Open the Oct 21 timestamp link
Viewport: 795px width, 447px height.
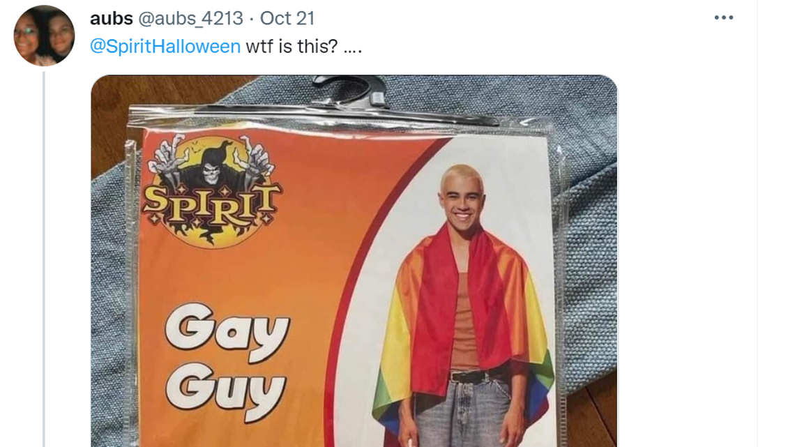[287, 18]
